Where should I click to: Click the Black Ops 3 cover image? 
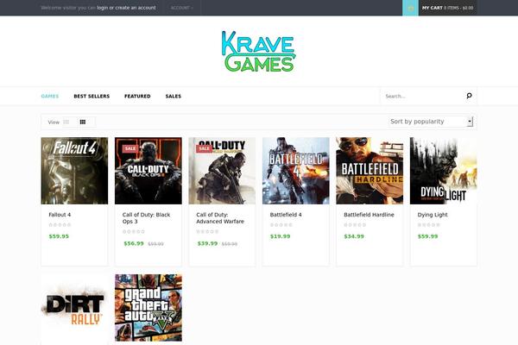click(148, 171)
